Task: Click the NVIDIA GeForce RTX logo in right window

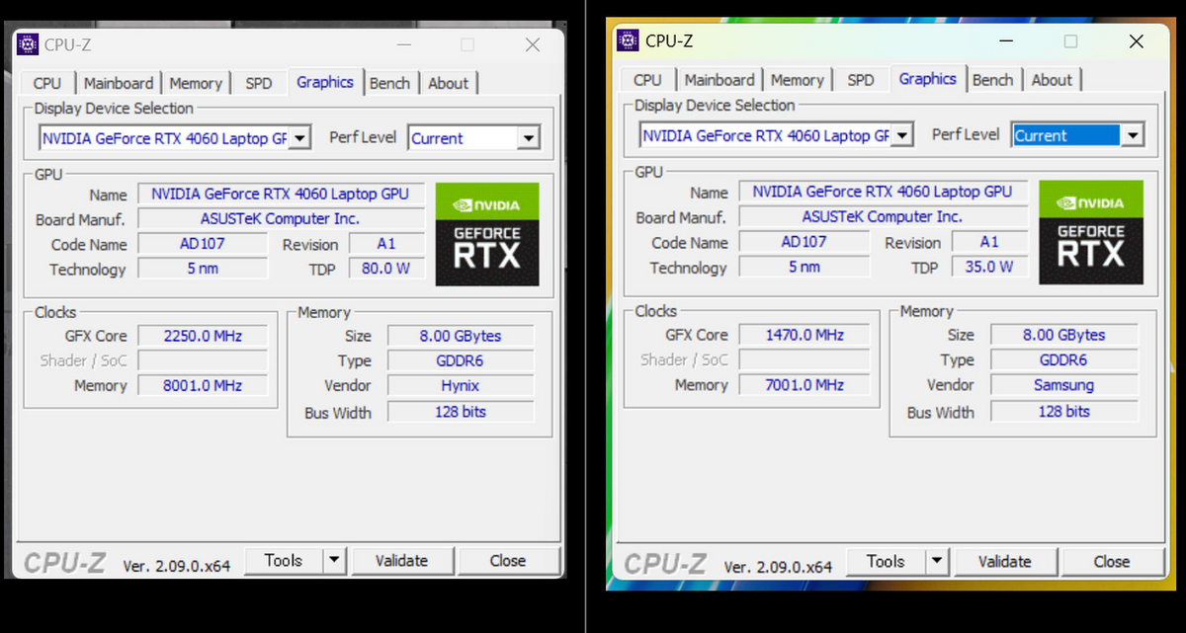Action: pos(1090,231)
